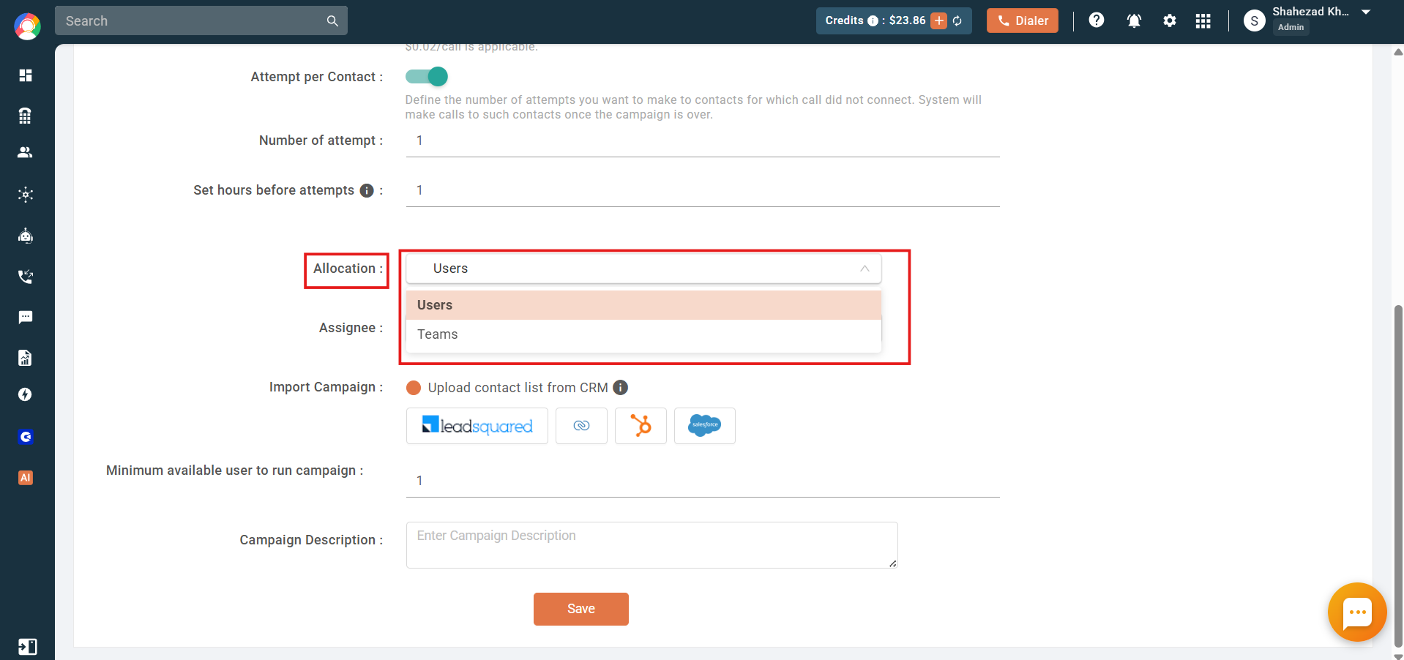Click the Admin role label
Screen dimensions: 1404x660
(1291, 27)
